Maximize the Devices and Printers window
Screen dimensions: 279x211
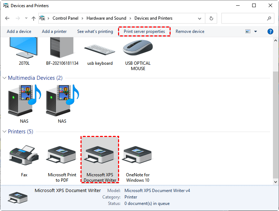click(x=254, y=5)
